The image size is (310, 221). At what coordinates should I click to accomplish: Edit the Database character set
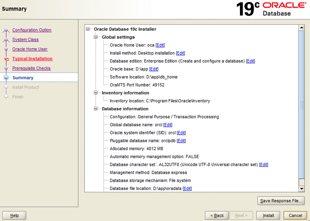[x=264, y=164]
